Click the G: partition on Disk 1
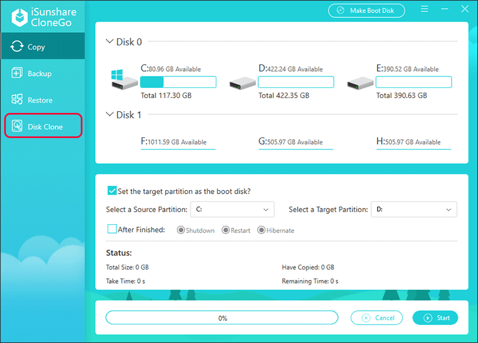This screenshot has width=478, height=343. coord(296,142)
